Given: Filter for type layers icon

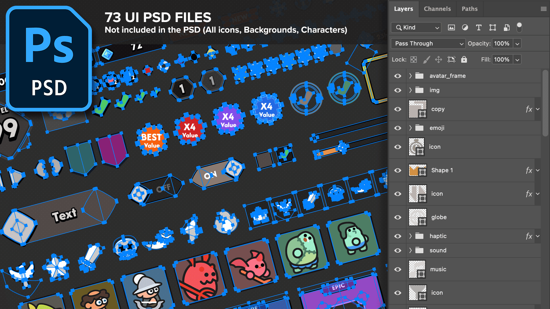Looking at the screenshot, I should coord(479,27).
